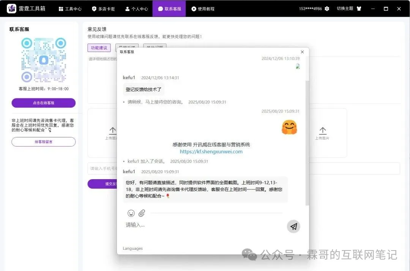
Task: Open the 工具中心 tab
Action: 70,9
